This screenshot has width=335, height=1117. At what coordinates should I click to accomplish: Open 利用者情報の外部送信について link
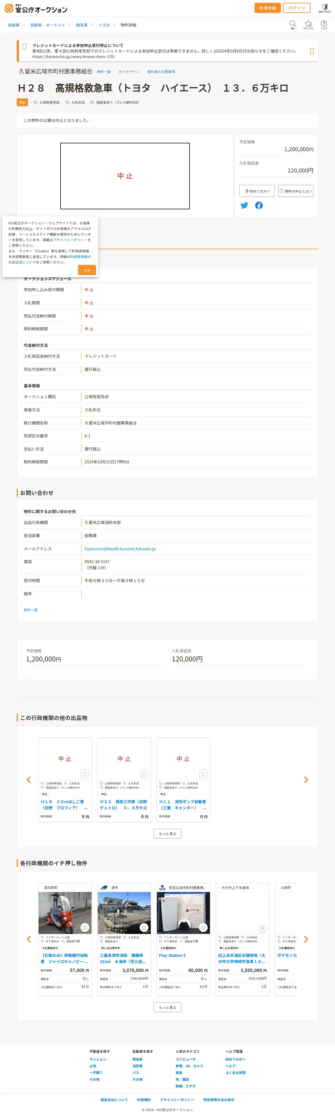pyautogui.click(x=49, y=259)
